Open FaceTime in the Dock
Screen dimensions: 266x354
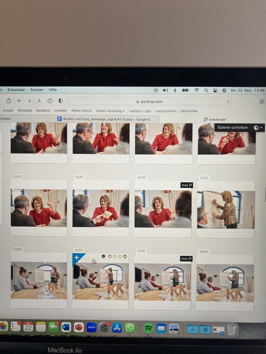coord(53,327)
